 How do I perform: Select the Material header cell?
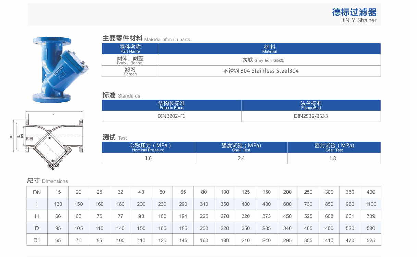[270, 49]
